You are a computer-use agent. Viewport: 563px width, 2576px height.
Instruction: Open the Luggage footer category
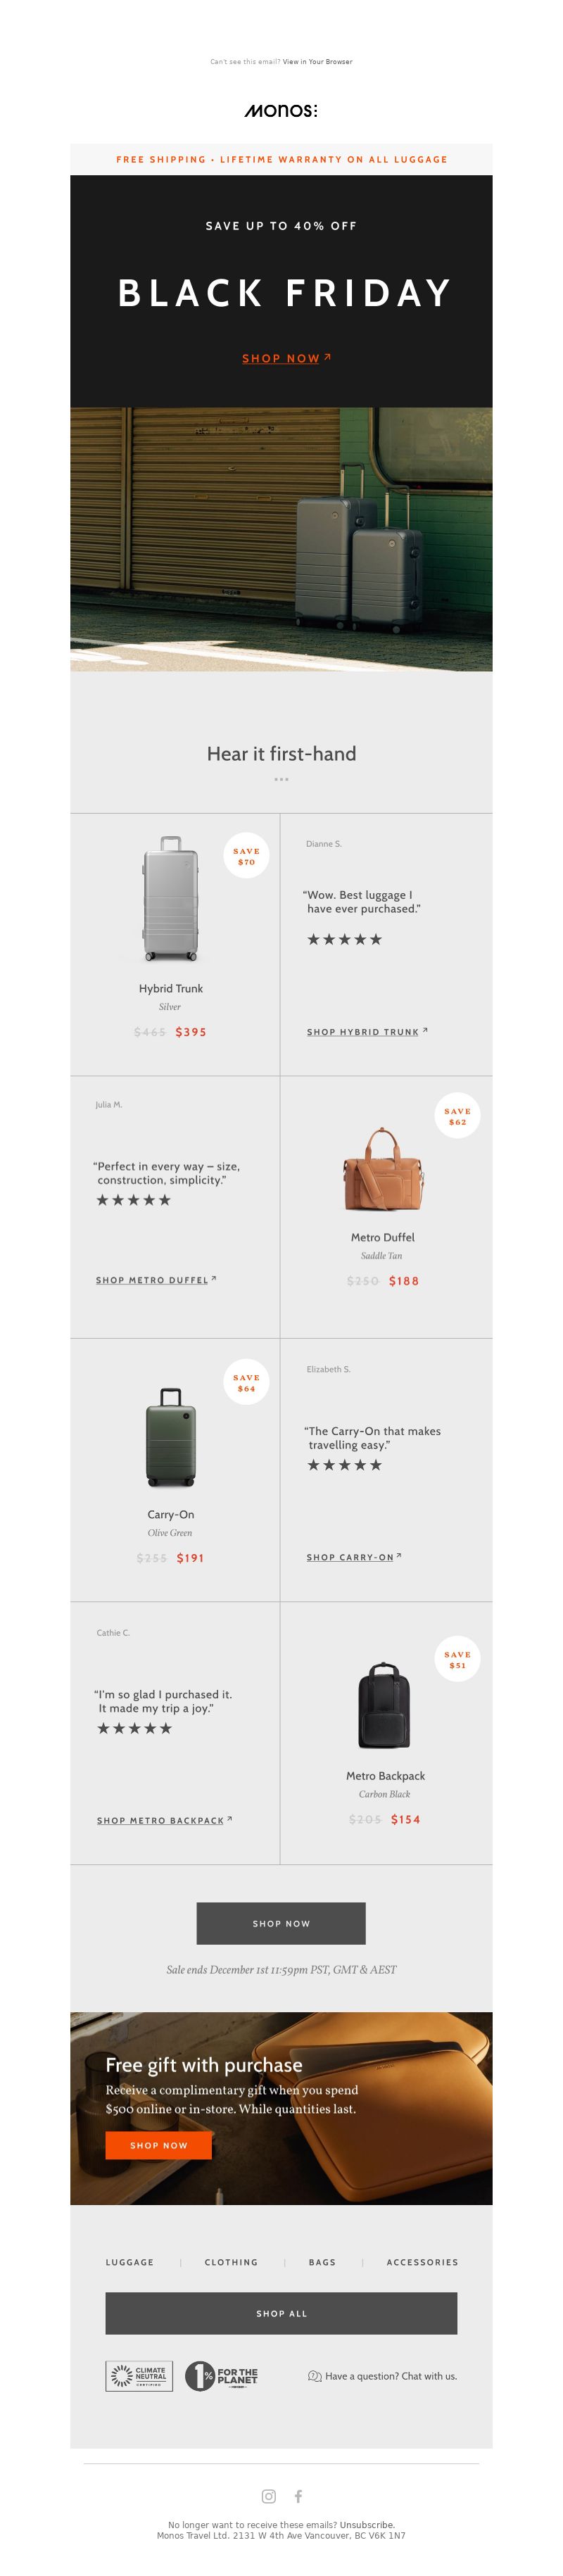click(x=130, y=2262)
